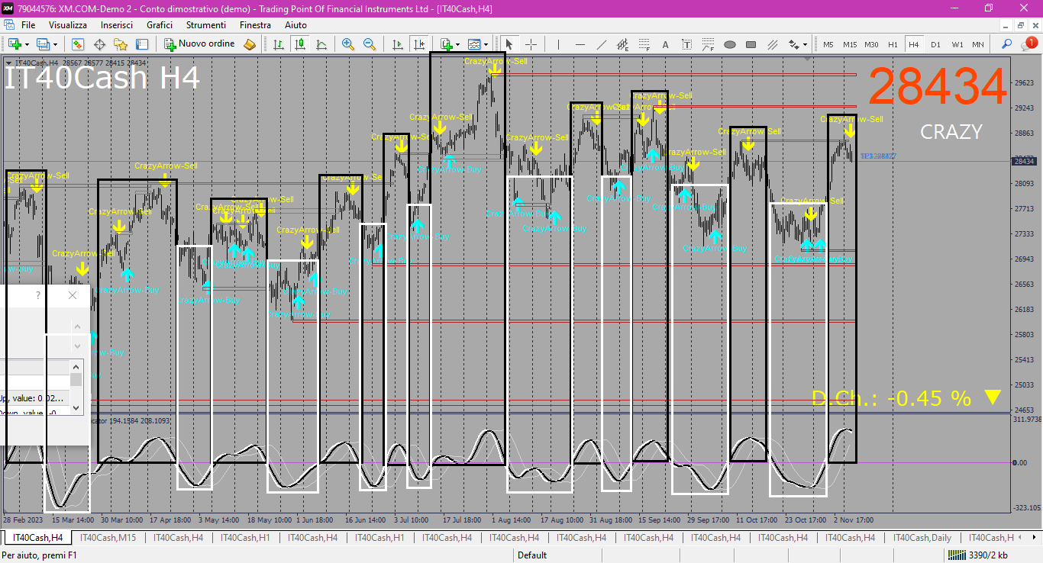Select the text label tool
Viewport: 1043px width, 563px height.
pyautogui.click(x=686, y=44)
